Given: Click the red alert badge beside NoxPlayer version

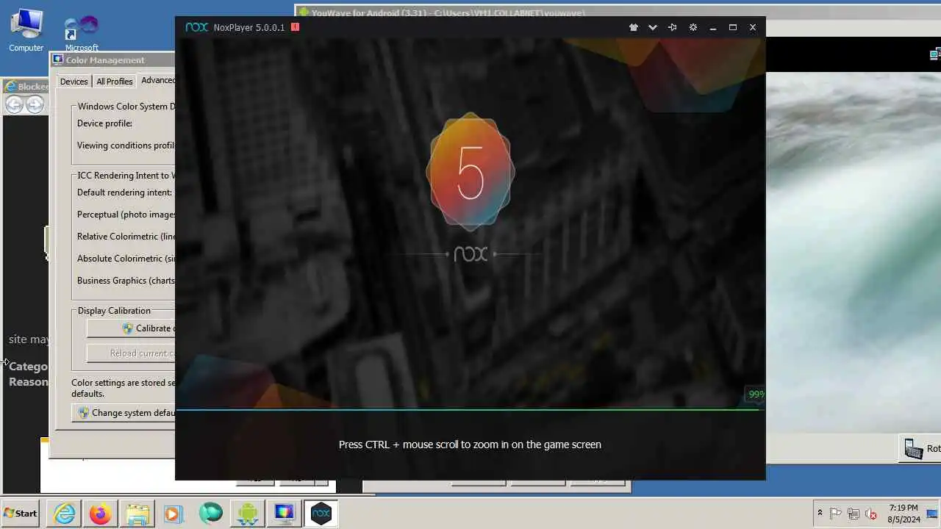Looking at the screenshot, I should [x=295, y=27].
